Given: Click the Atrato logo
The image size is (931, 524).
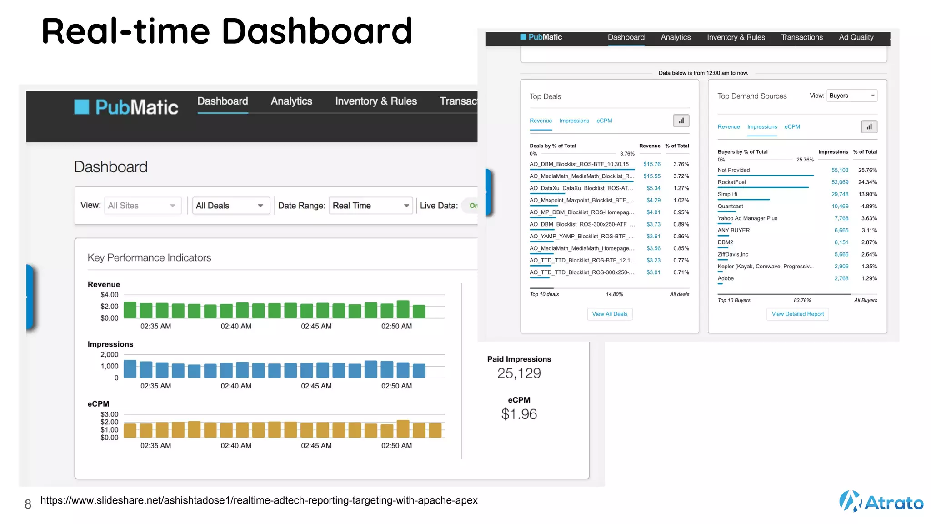Looking at the screenshot, I should point(881,502).
